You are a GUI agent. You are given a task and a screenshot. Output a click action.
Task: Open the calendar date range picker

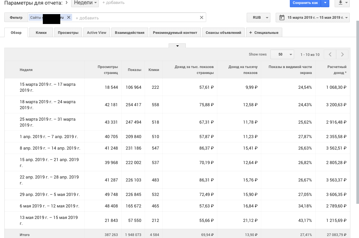[x=312, y=18]
